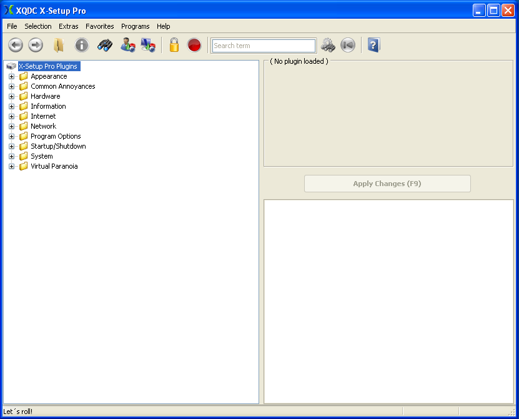Minimize the X-Setup Pro window

coord(479,10)
